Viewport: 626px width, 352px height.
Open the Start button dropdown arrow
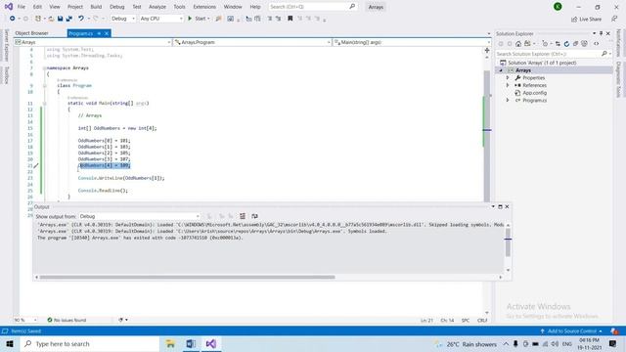point(208,19)
